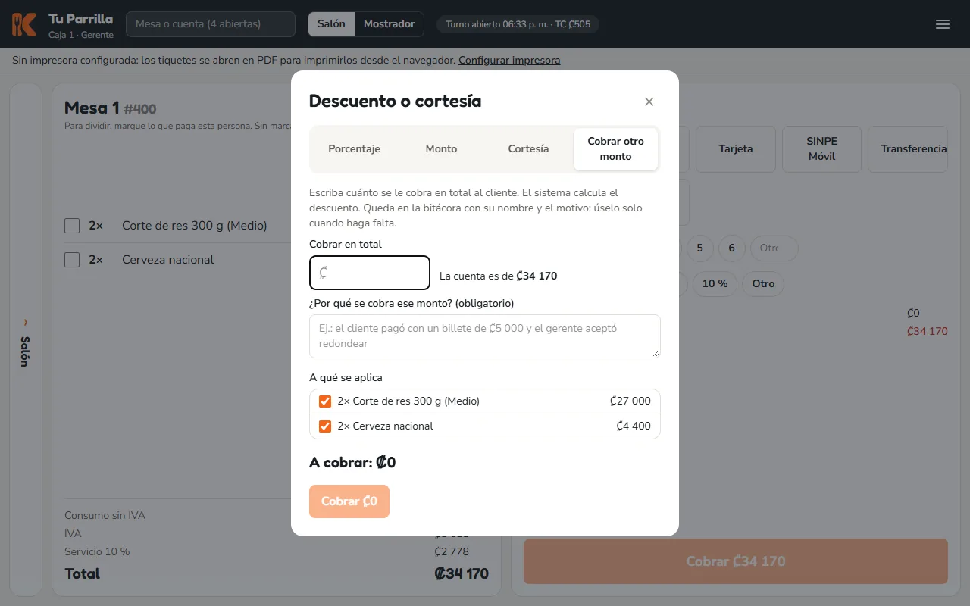Open the Configurar impresora link

tap(509, 61)
